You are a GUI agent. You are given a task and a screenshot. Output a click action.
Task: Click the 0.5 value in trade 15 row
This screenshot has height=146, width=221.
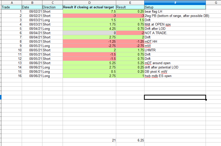coord(89,71)
